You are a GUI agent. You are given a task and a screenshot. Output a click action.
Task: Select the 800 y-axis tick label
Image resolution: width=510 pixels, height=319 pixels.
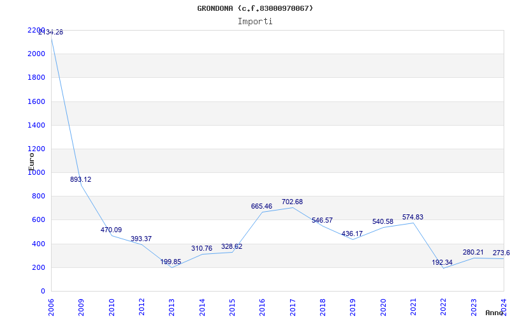[x=38, y=197]
